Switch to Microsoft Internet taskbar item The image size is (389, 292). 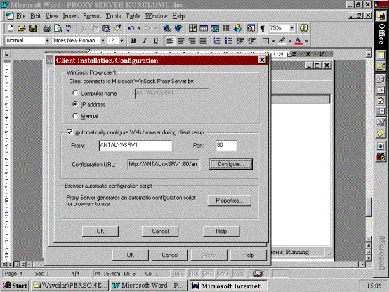(x=228, y=286)
